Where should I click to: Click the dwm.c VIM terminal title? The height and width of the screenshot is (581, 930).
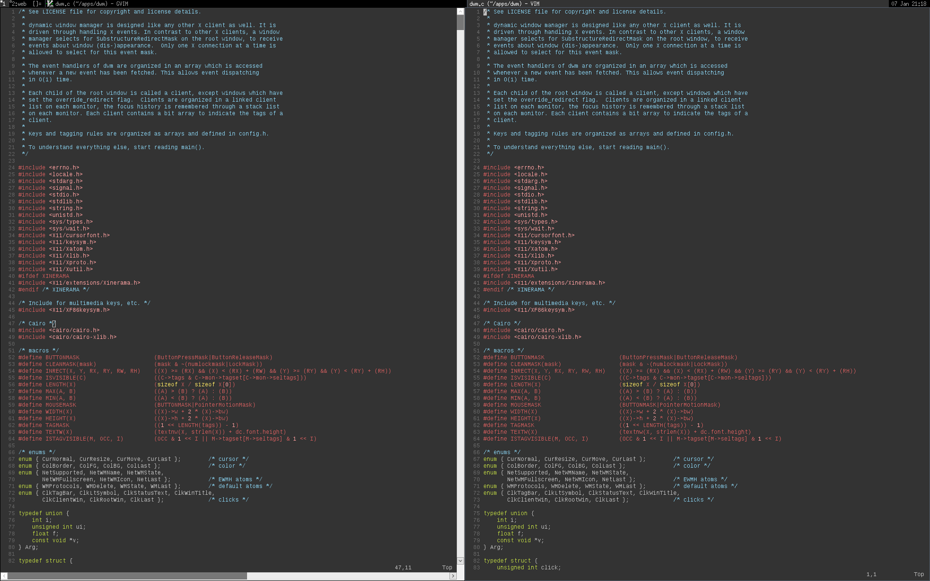point(504,4)
